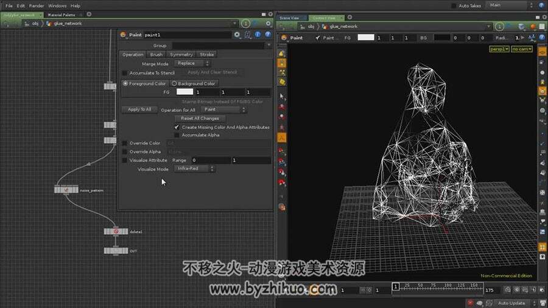
Task: Open the Merge Mode dropdown
Action: 192,63
